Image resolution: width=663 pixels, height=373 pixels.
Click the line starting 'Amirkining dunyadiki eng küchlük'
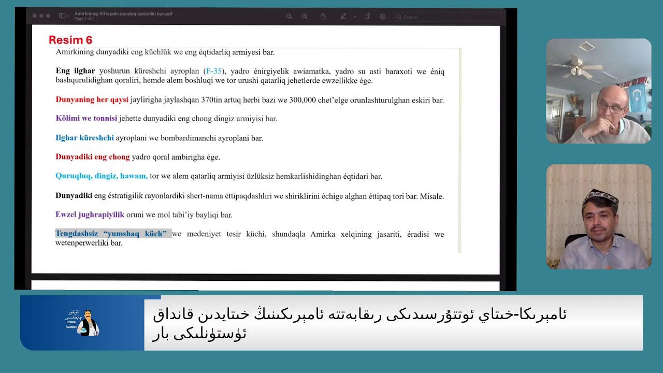165,52
